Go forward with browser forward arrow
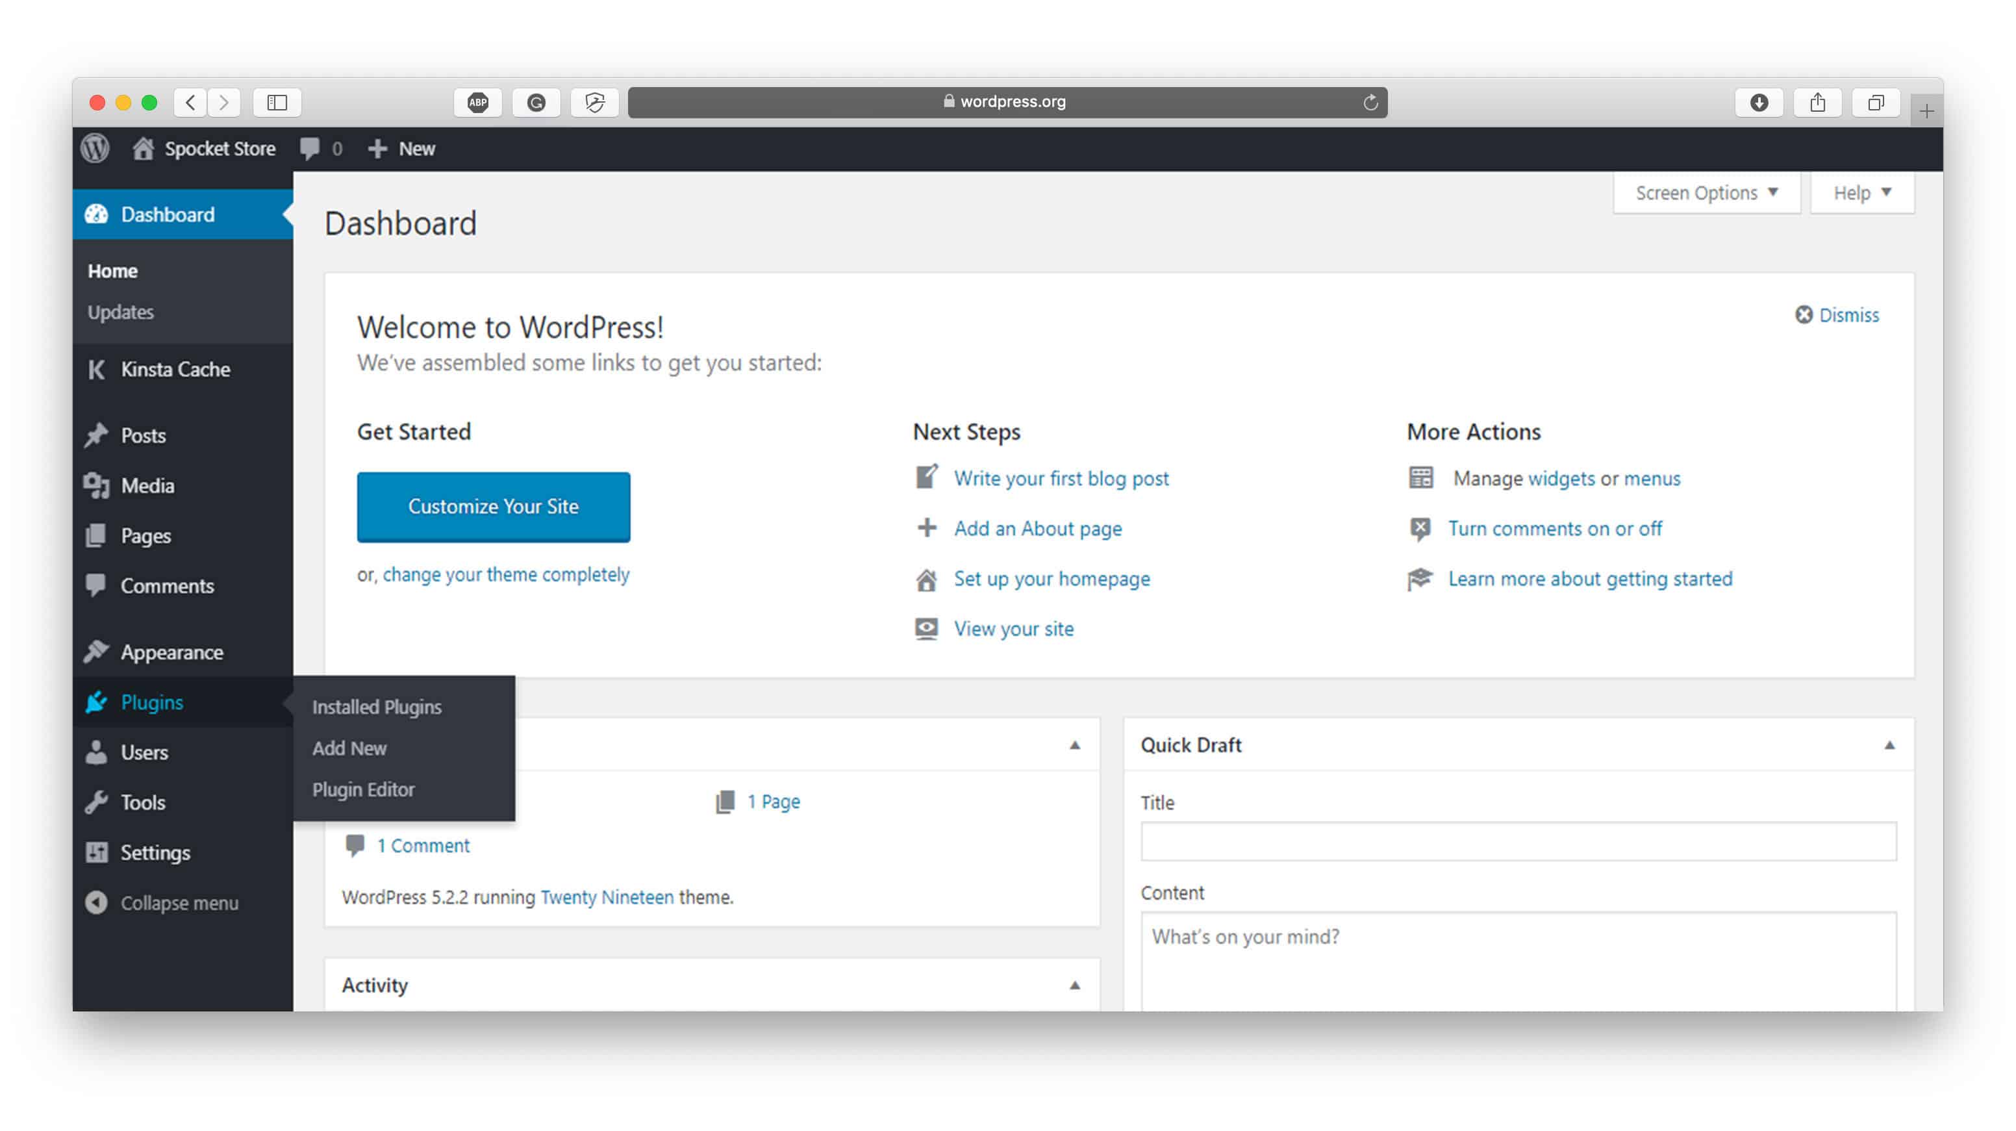Viewport: 2016px width, 1131px height. (224, 103)
